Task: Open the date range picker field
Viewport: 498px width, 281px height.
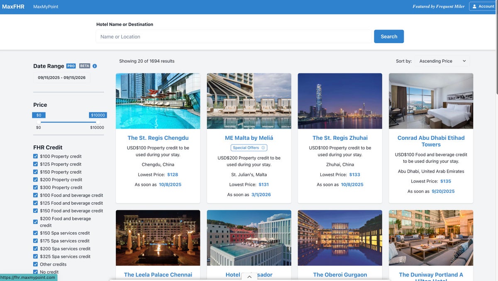Action: [62, 78]
